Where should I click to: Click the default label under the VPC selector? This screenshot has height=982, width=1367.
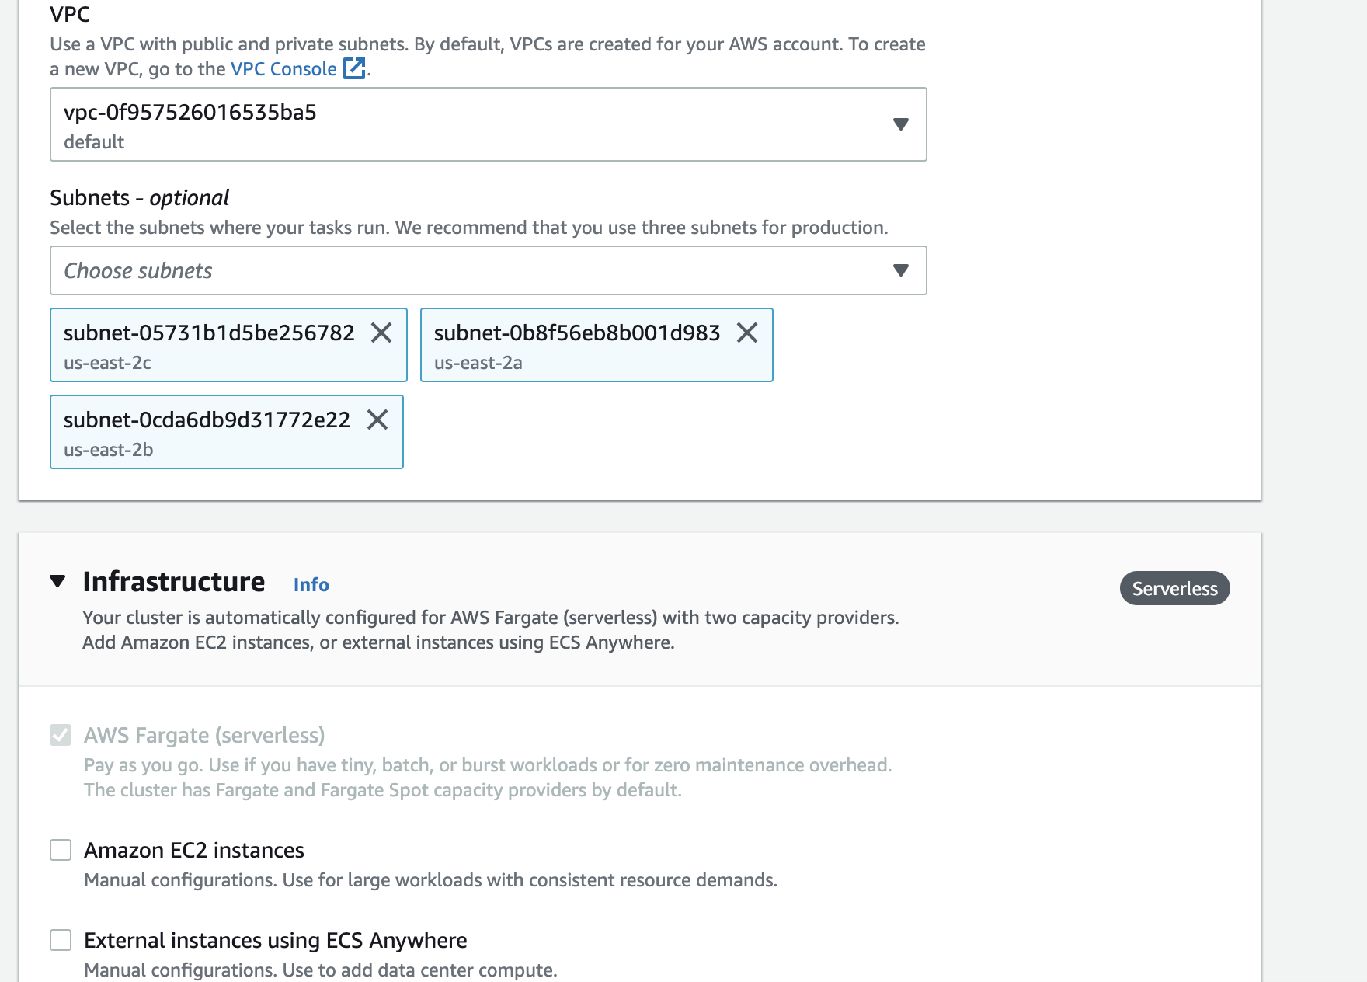click(x=93, y=141)
